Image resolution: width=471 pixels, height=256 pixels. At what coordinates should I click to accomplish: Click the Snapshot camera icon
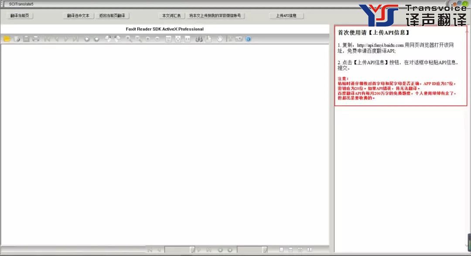point(239,39)
